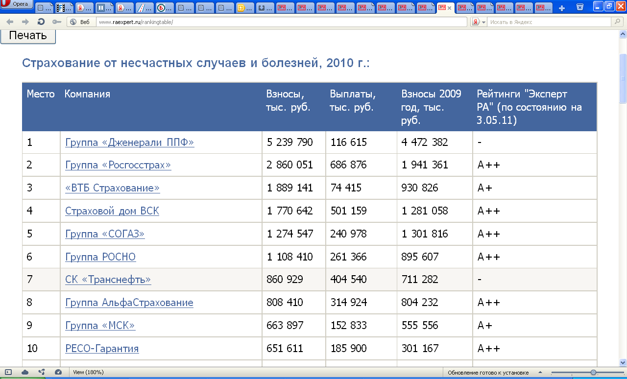Switch to the pause-icon tab
Screen dimensions: 627x379
pos(104,8)
